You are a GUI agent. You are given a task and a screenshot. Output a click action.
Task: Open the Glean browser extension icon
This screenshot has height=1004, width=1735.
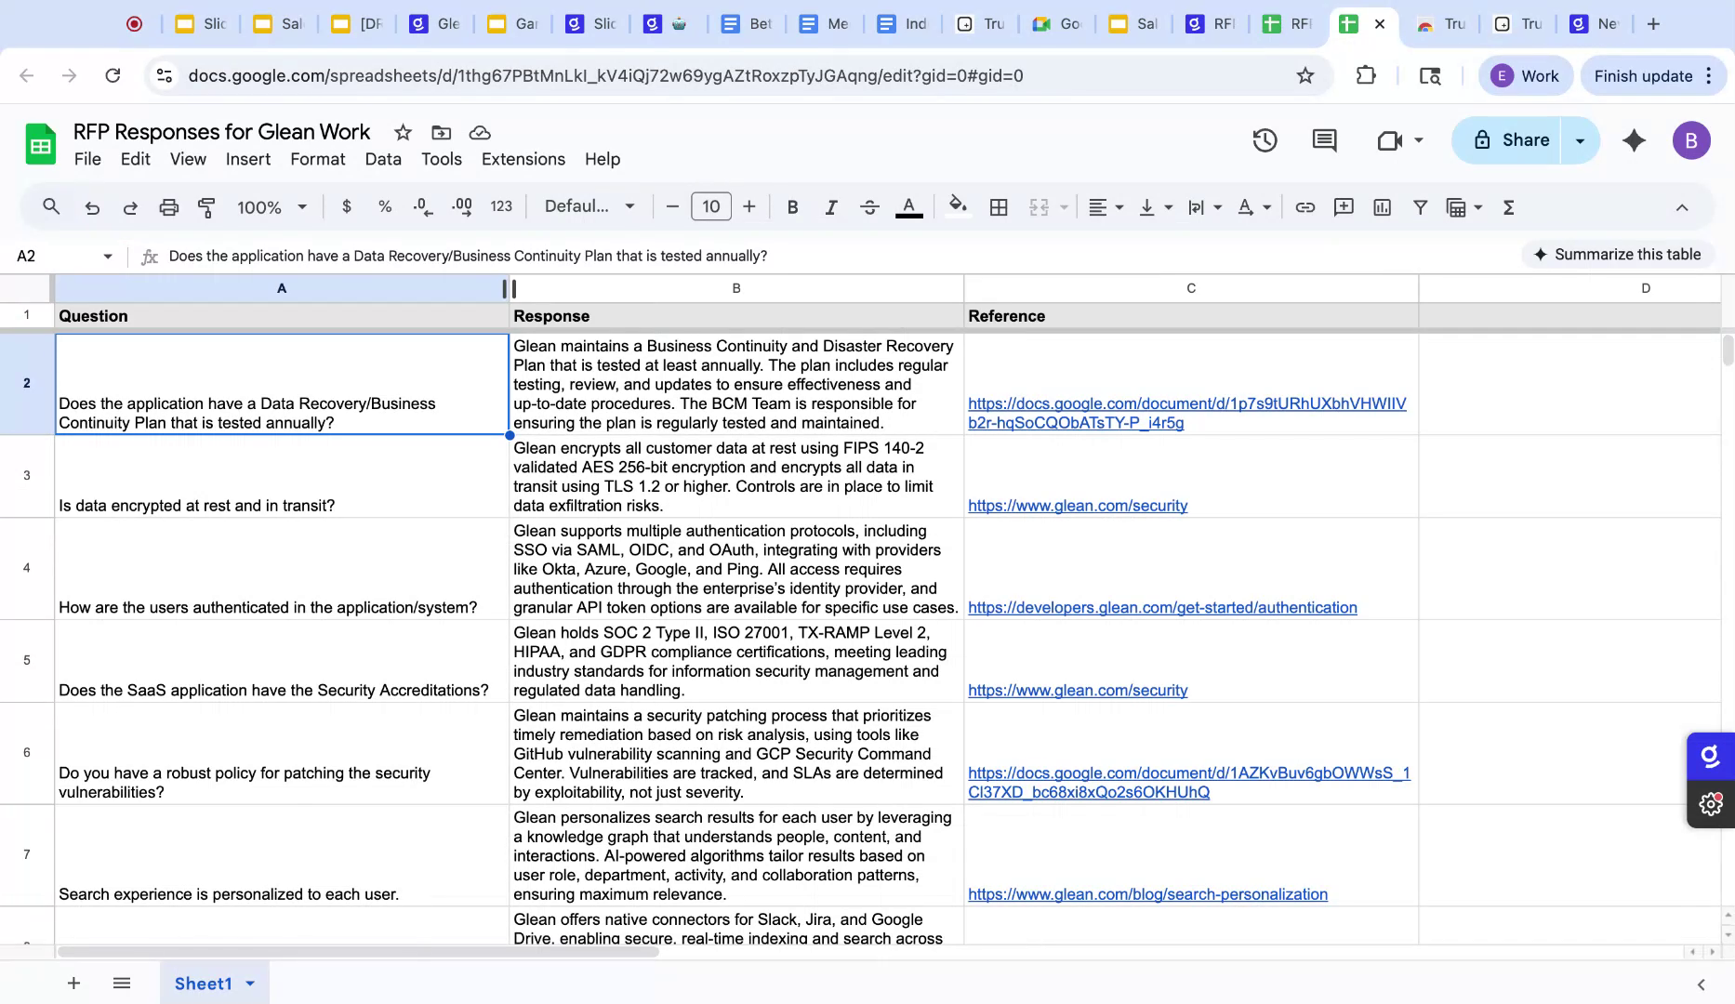pyautogui.click(x=1710, y=757)
